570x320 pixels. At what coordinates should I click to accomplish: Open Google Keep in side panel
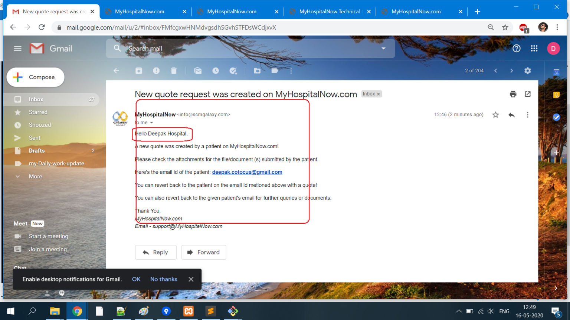[x=556, y=95]
